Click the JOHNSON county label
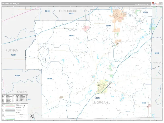The height and width of the screenshot is (123, 164). [x=157, y=63]
